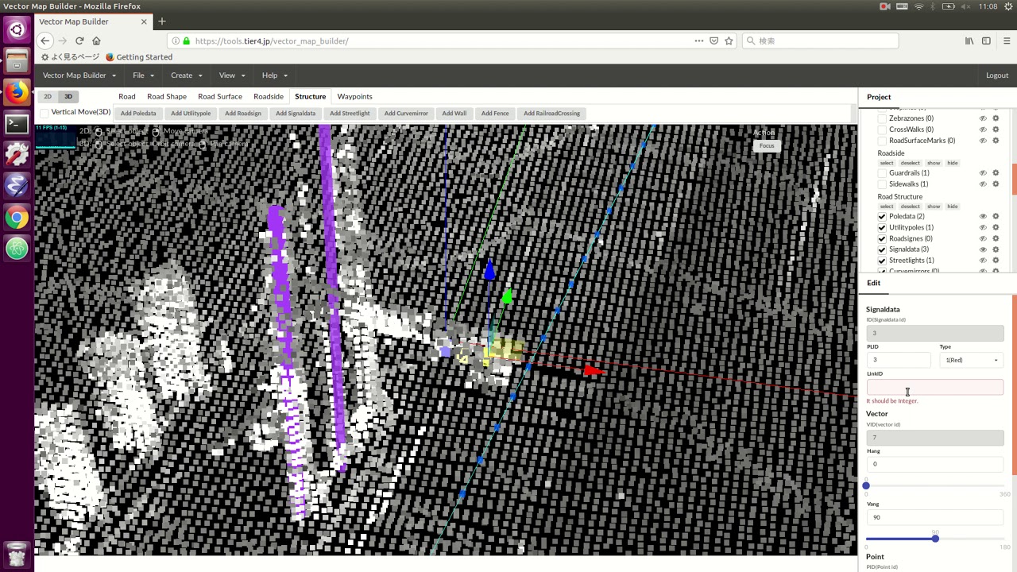This screenshot has width=1017, height=572.
Task: Enable Vertical Move(3D) checkbox
Action: click(44, 113)
